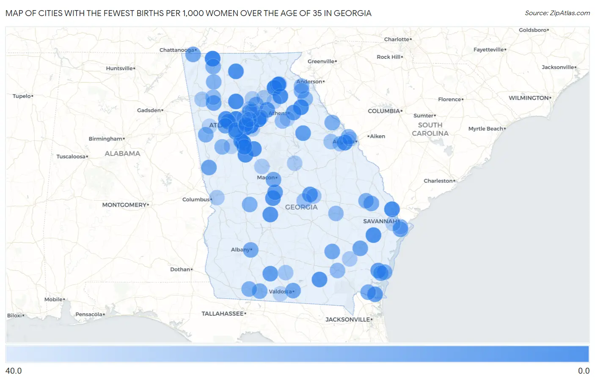This screenshot has height=380, width=595.
Task: Click the Florence city label
Action: click(450, 99)
